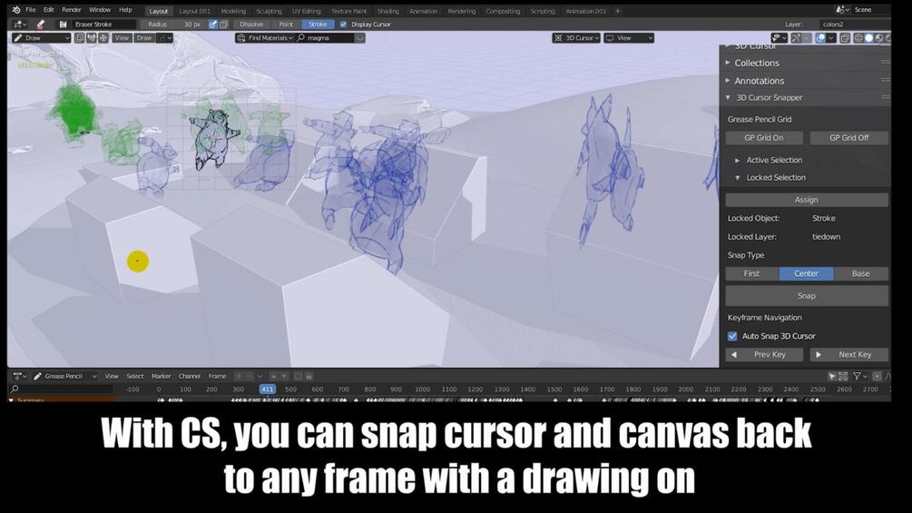912x513 pixels.
Task: Click the Assign button
Action: [807, 200]
